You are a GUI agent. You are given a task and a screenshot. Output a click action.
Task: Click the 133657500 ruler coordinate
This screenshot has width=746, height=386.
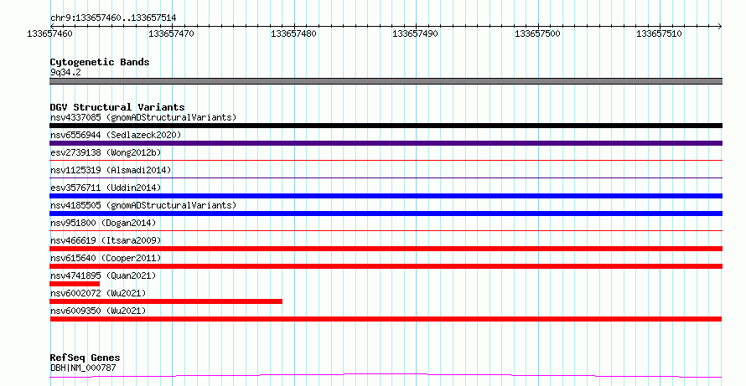(537, 33)
